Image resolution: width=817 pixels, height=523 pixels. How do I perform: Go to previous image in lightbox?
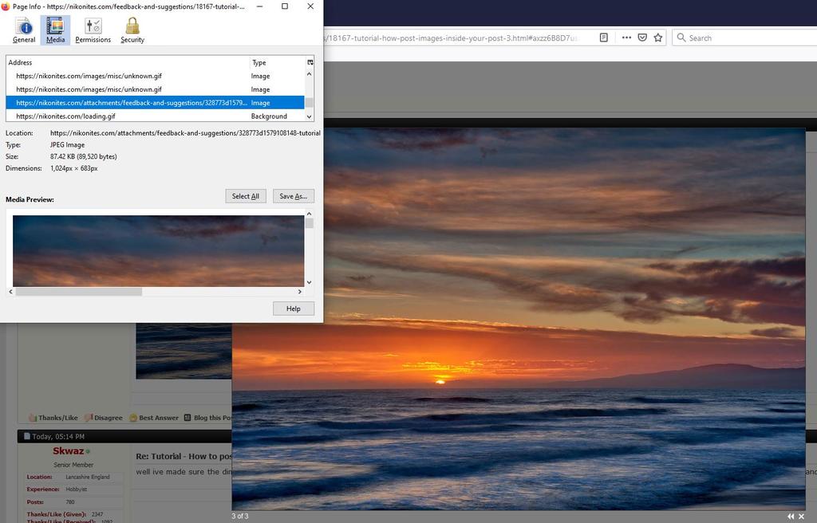pos(791,516)
